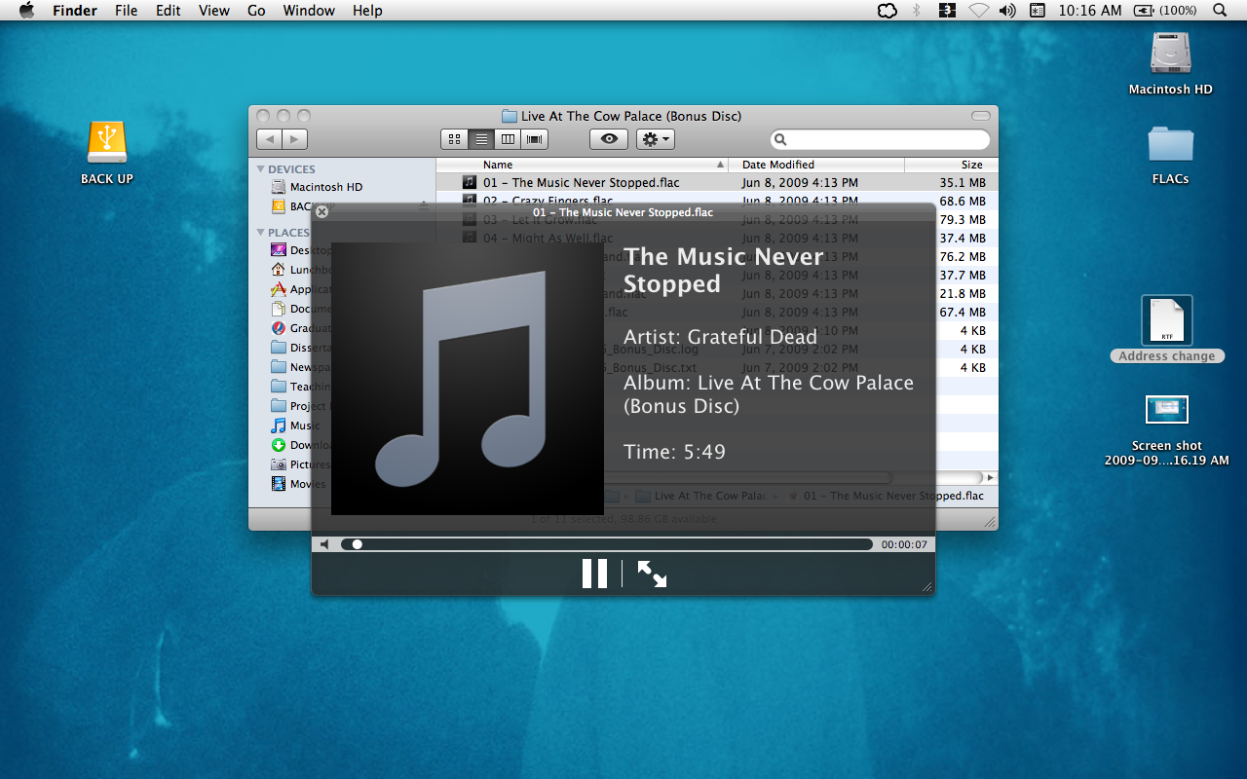Toggle Finder toolbar with pill button
Image resolution: width=1247 pixels, height=779 pixels.
point(980,116)
